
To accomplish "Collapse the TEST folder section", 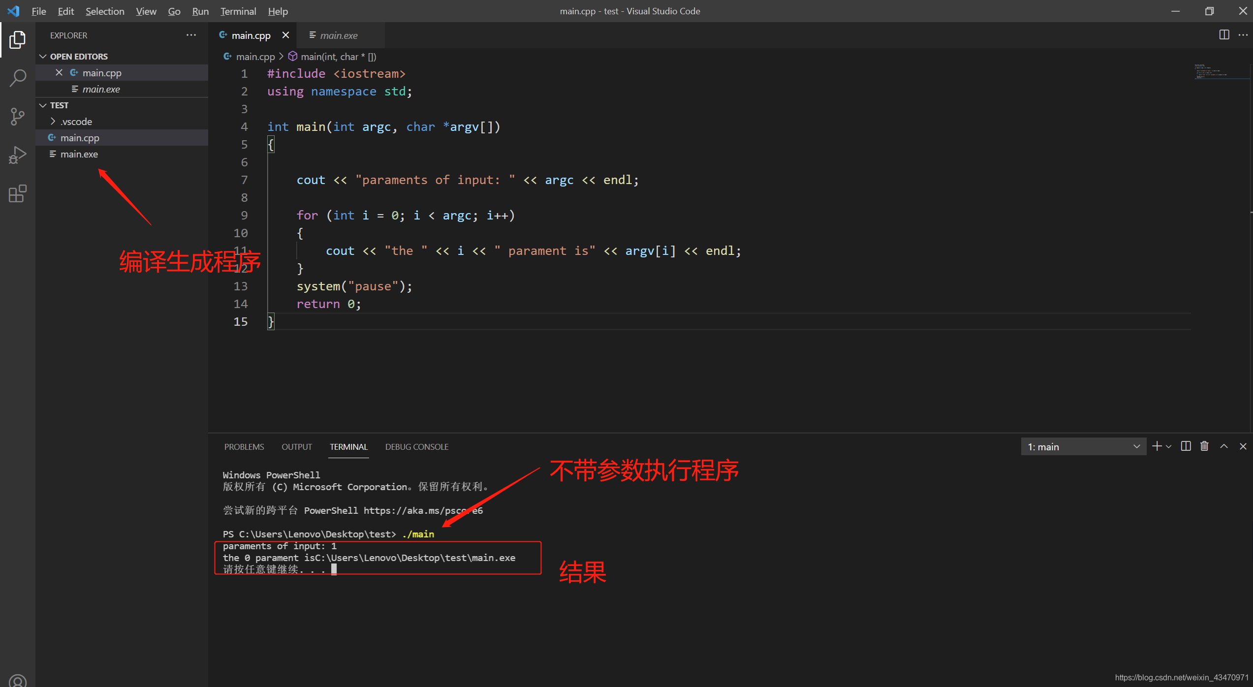I will pos(59,105).
